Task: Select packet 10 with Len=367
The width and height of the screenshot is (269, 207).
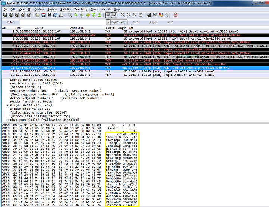Action: click(135, 64)
